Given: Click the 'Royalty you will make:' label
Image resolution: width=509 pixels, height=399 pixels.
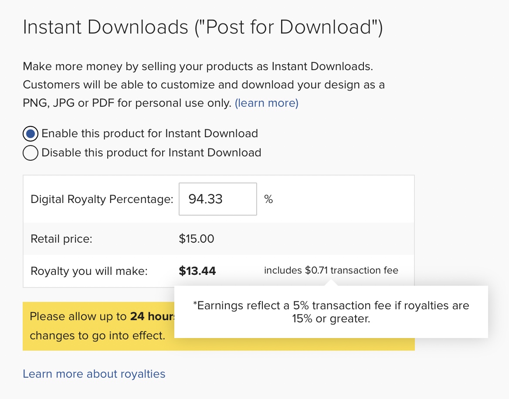Looking at the screenshot, I should pyautogui.click(x=89, y=271).
